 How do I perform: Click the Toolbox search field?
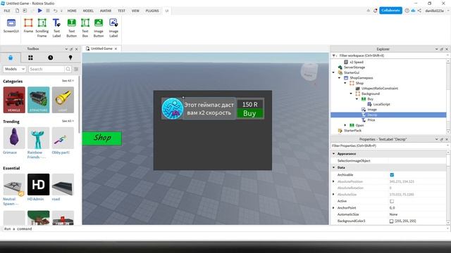pyautogui.click(x=47, y=69)
